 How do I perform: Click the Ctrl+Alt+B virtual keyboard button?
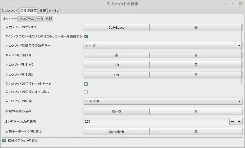[116, 132]
